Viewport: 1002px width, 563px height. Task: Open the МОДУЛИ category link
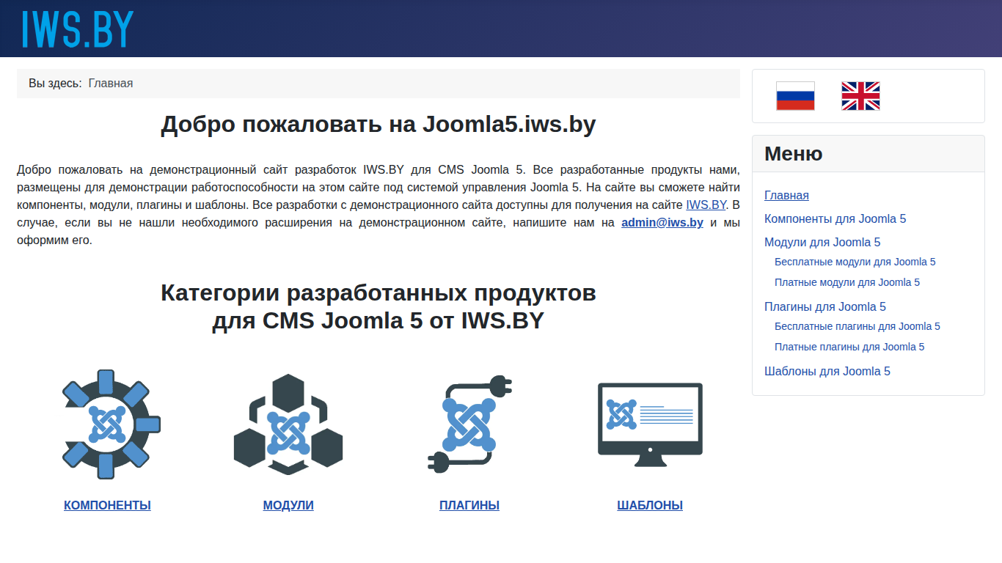(x=288, y=505)
